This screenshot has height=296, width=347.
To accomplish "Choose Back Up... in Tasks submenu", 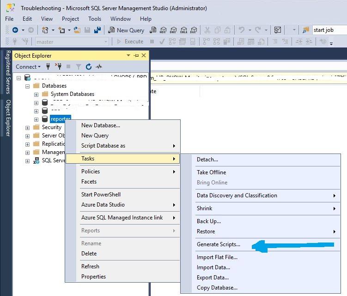I will (x=261, y=221).
